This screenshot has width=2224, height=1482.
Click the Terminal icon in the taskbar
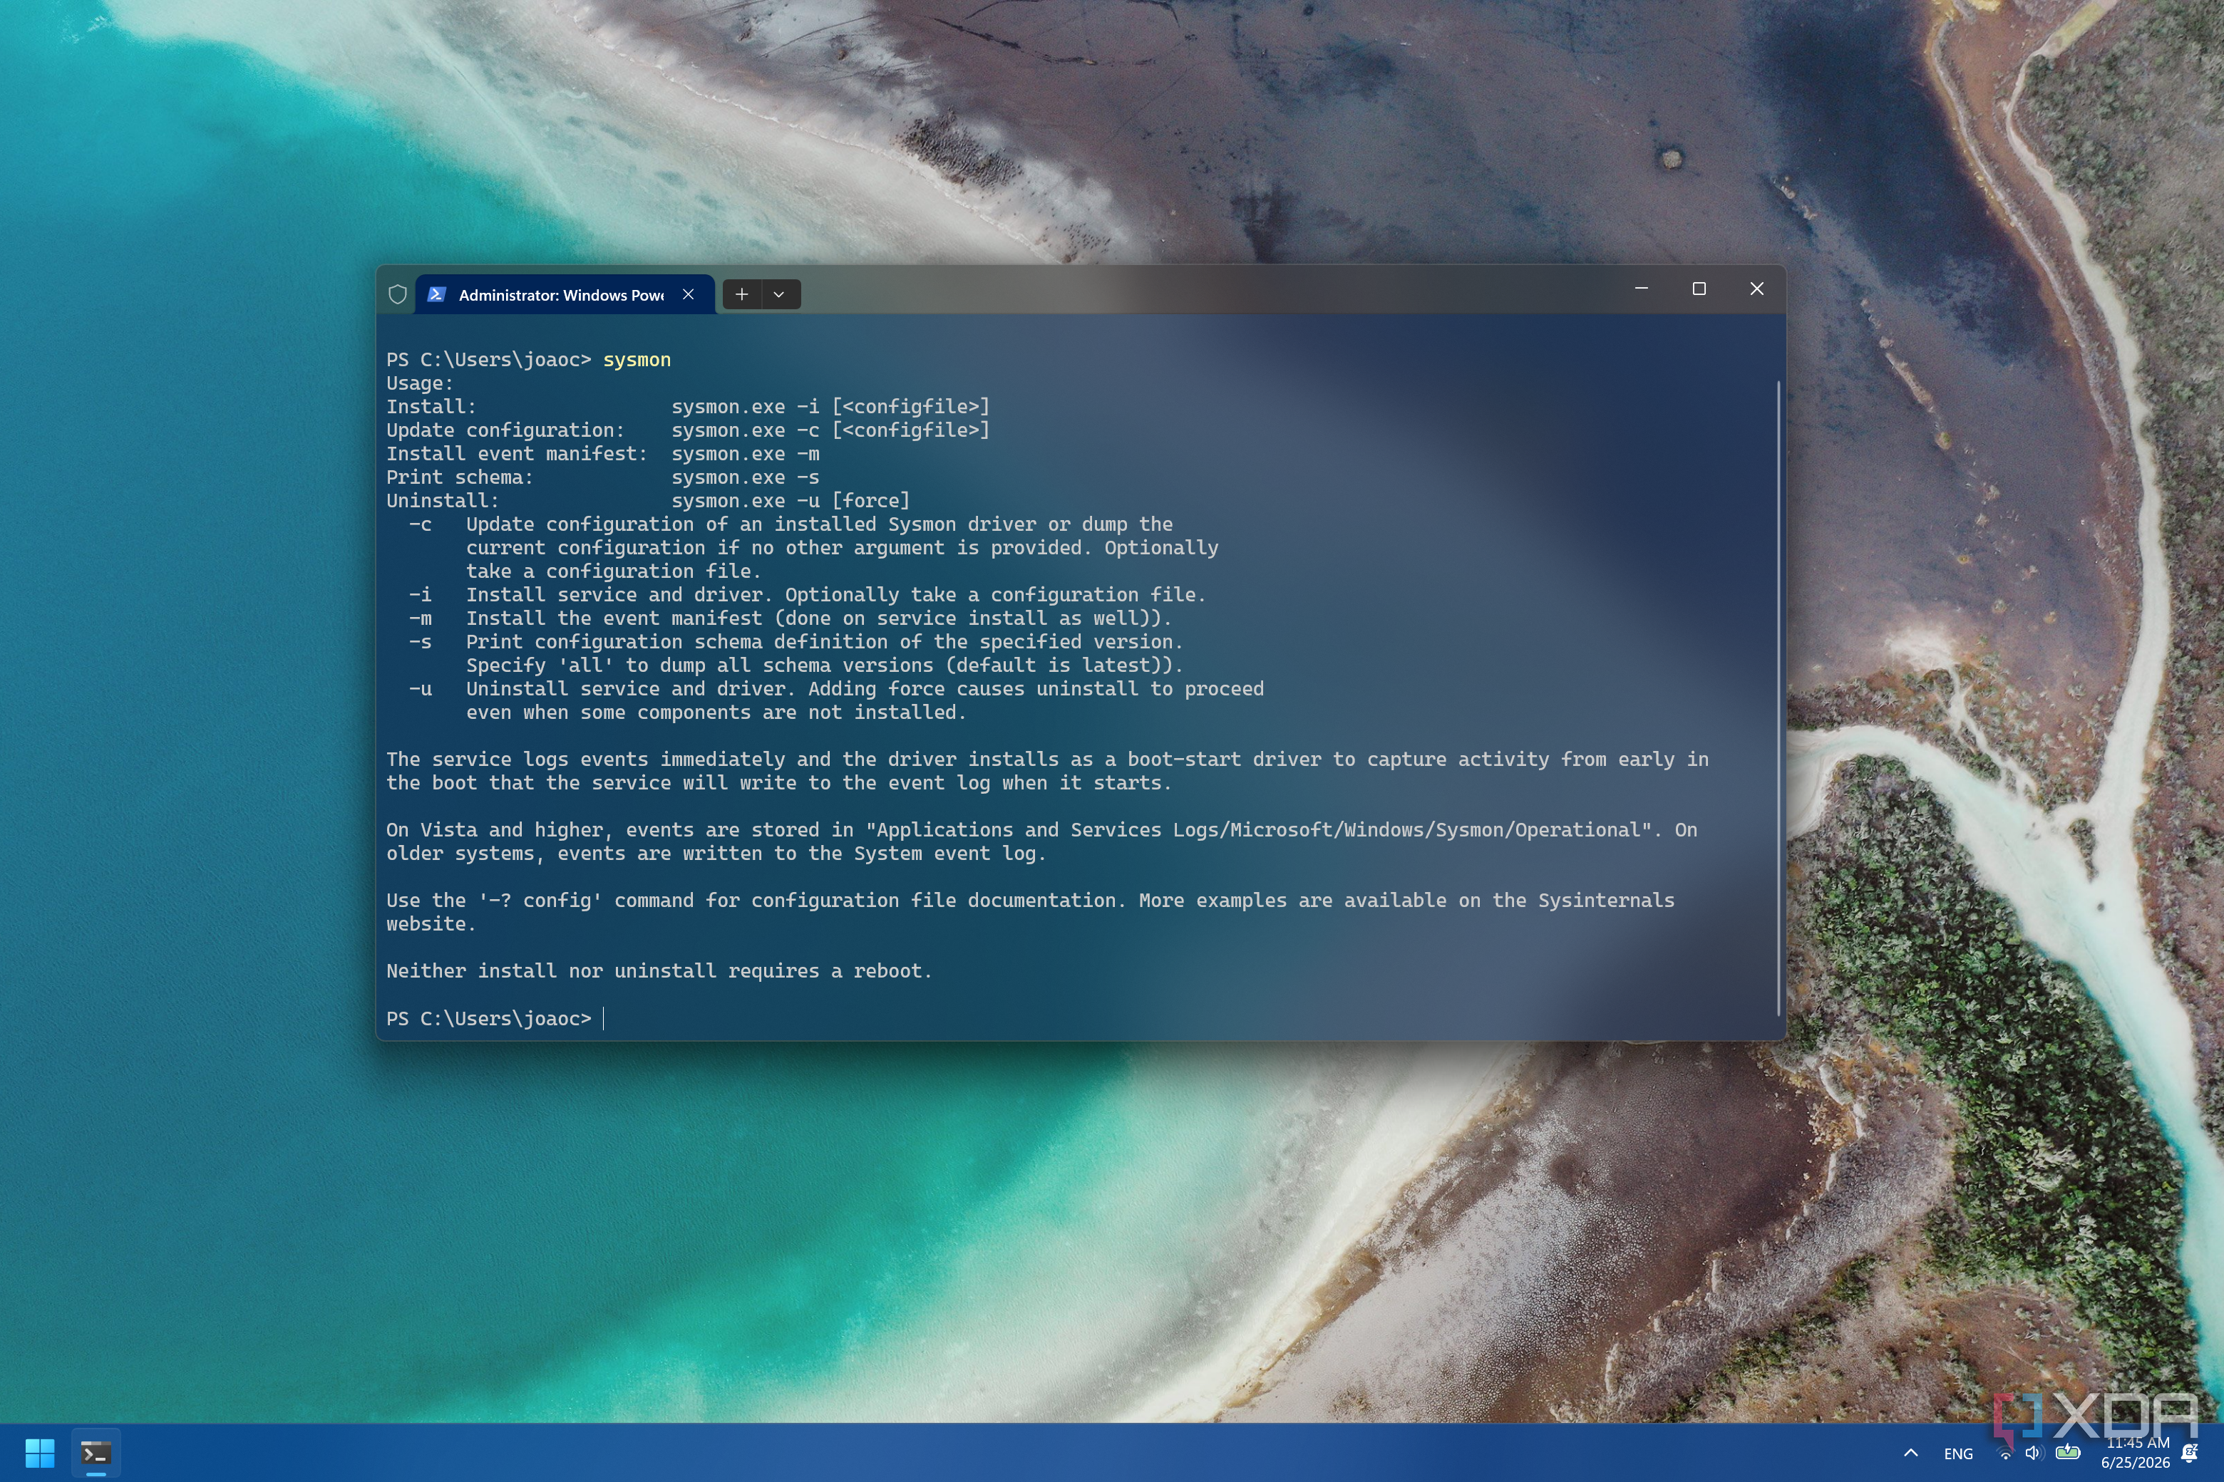(96, 1453)
